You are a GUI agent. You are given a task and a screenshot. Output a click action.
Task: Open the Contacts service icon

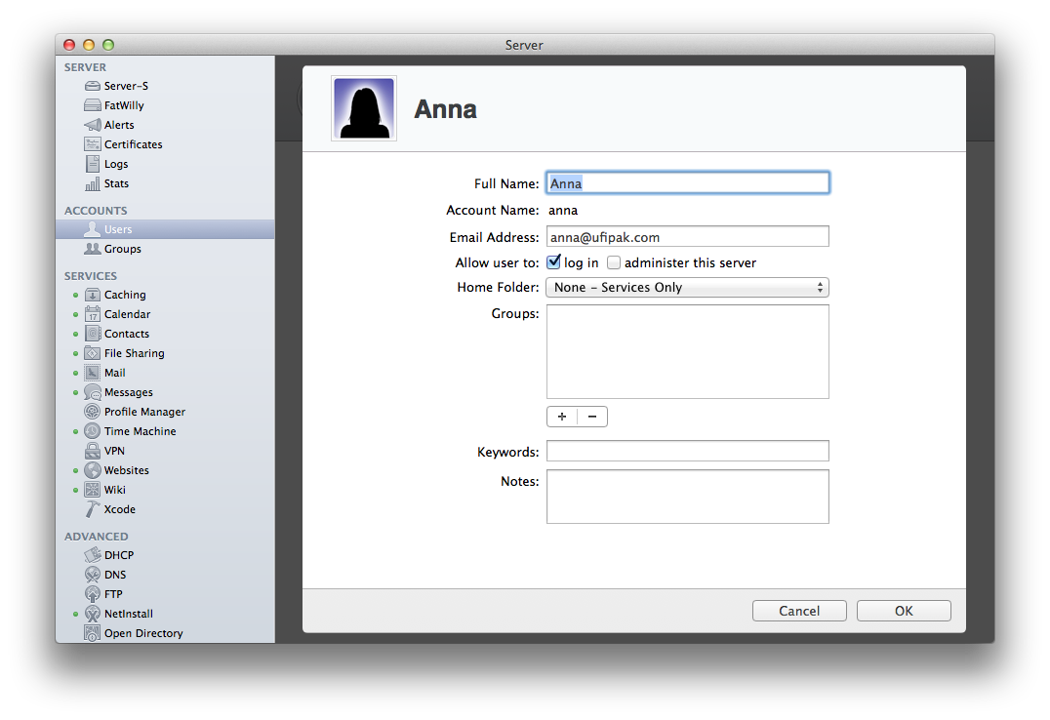93,334
